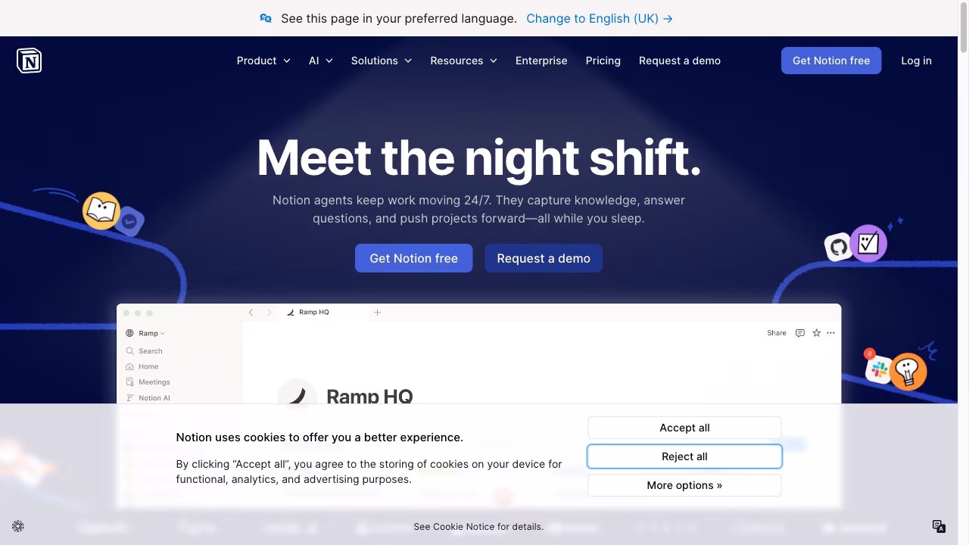
Task: Open More options for cookies
Action: click(684, 485)
